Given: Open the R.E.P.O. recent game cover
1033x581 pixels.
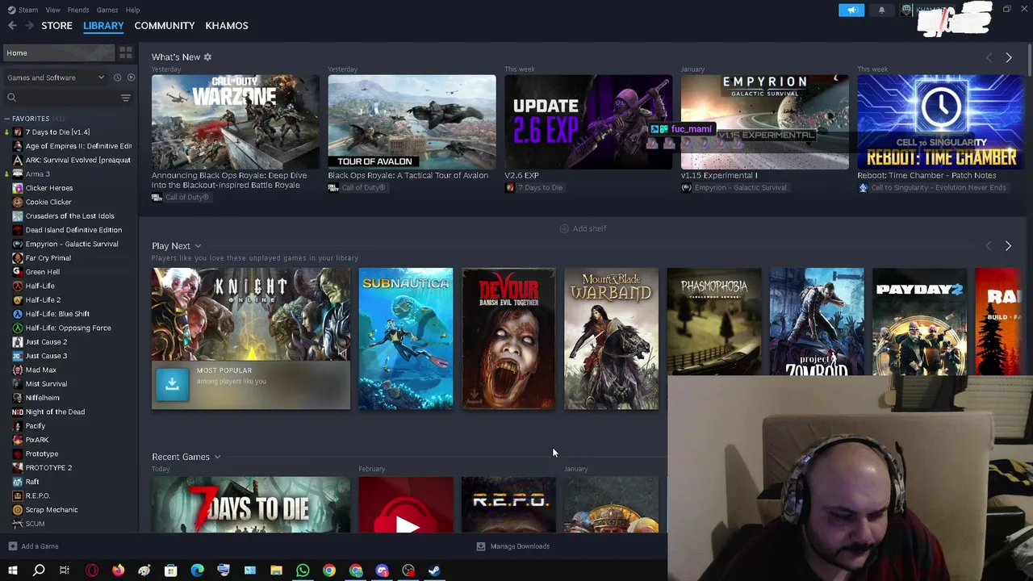Looking at the screenshot, I should pos(508,505).
